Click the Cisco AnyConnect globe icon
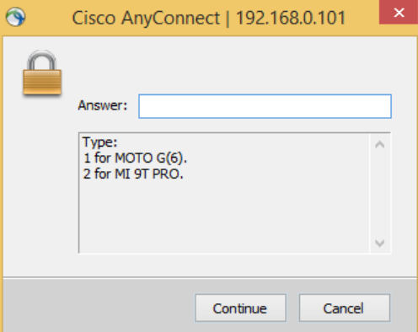The image size is (418, 332). click(x=15, y=17)
